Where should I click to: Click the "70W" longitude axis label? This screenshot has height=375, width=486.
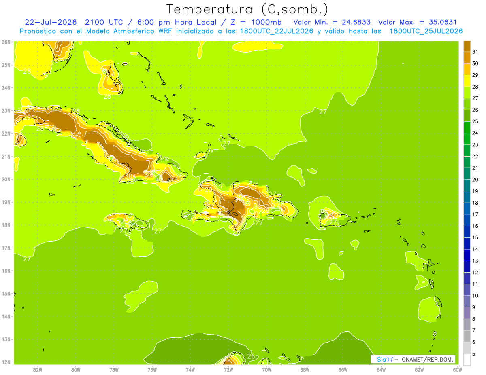coord(266,369)
